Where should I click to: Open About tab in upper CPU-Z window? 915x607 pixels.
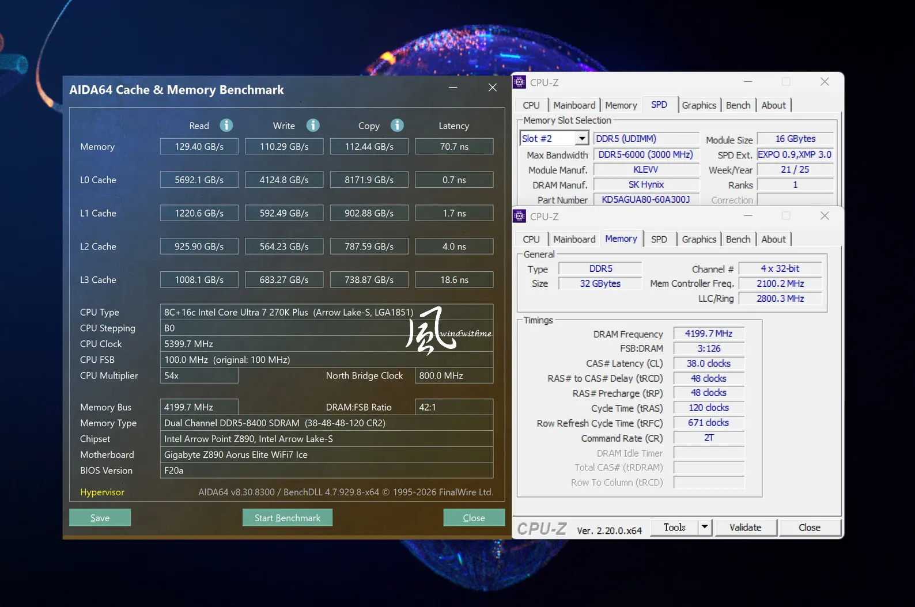(x=773, y=105)
